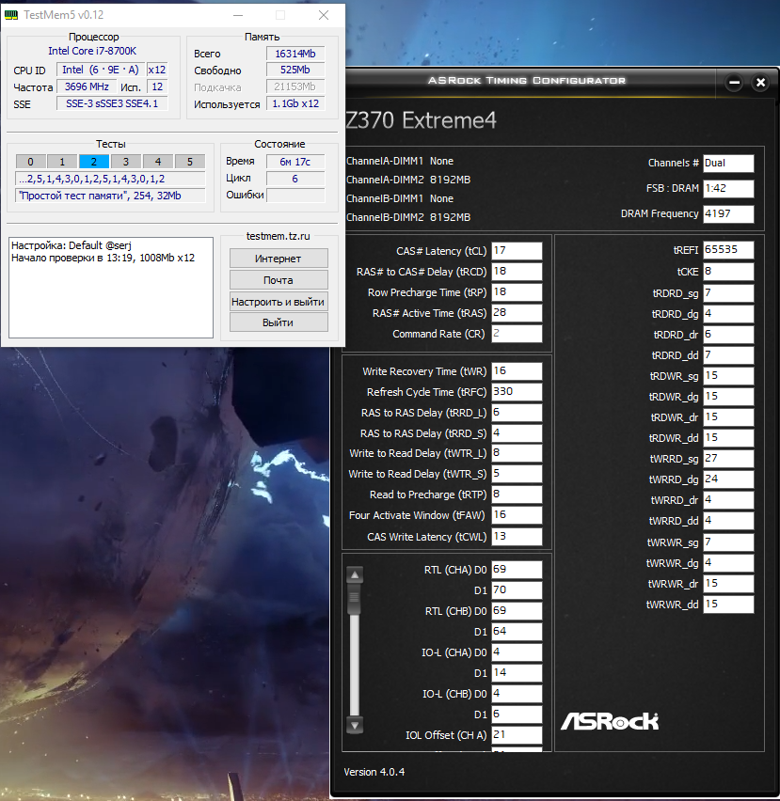This screenshot has height=801, width=780.
Task: Click the TestMem5 log text area
Action: pos(111,287)
